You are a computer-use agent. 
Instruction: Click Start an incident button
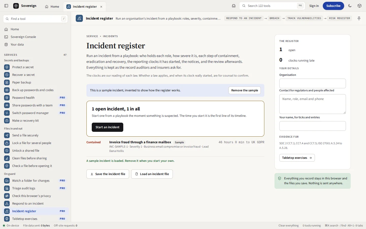(x=108, y=127)
